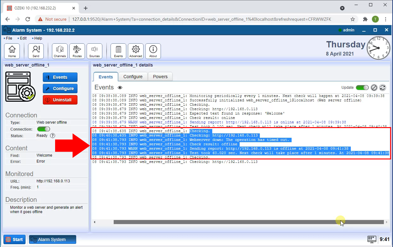Click the Start button
Image resolution: width=393 pixels, height=247 pixels.
coord(14,239)
